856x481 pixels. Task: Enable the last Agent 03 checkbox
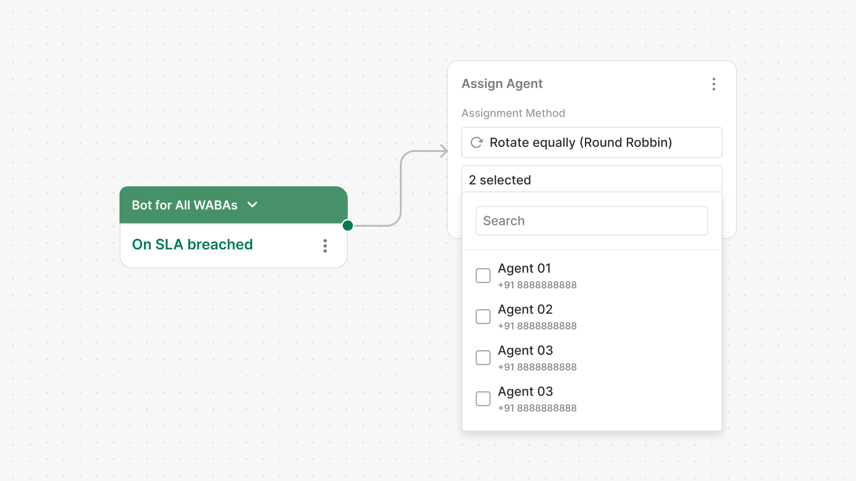pyautogui.click(x=483, y=399)
